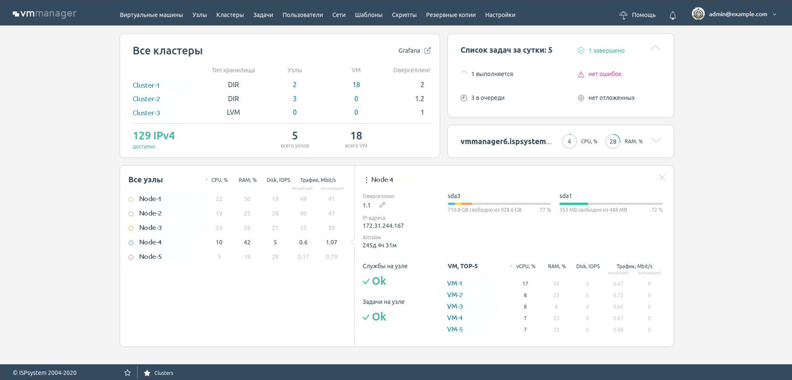This screenshot has width=792, height=380.
Task: Open the Шаблоны menu
Action: [x=369, y=15]
